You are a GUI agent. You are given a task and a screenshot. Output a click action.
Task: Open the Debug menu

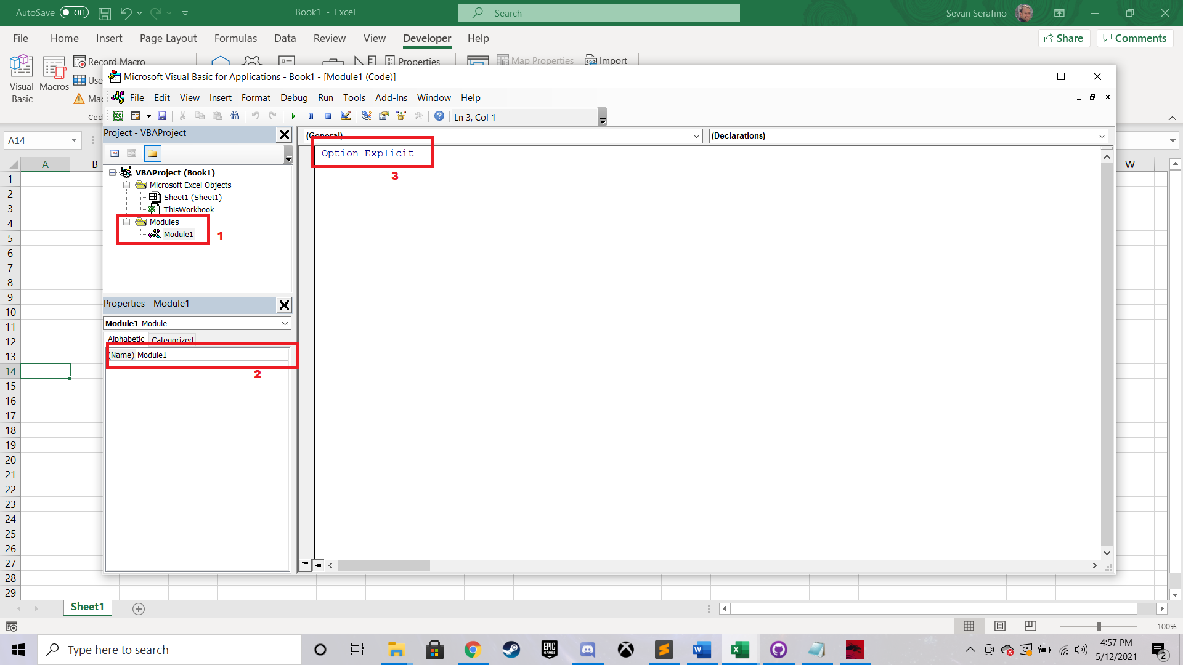[x=293, y=97]
